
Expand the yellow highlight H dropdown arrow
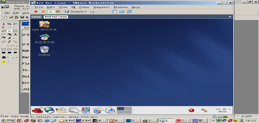click(x=8, y=62)
